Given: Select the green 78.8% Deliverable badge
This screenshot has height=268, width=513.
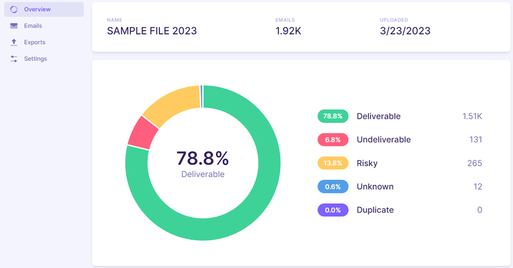Looking at the screenshot, I should 333,116.
